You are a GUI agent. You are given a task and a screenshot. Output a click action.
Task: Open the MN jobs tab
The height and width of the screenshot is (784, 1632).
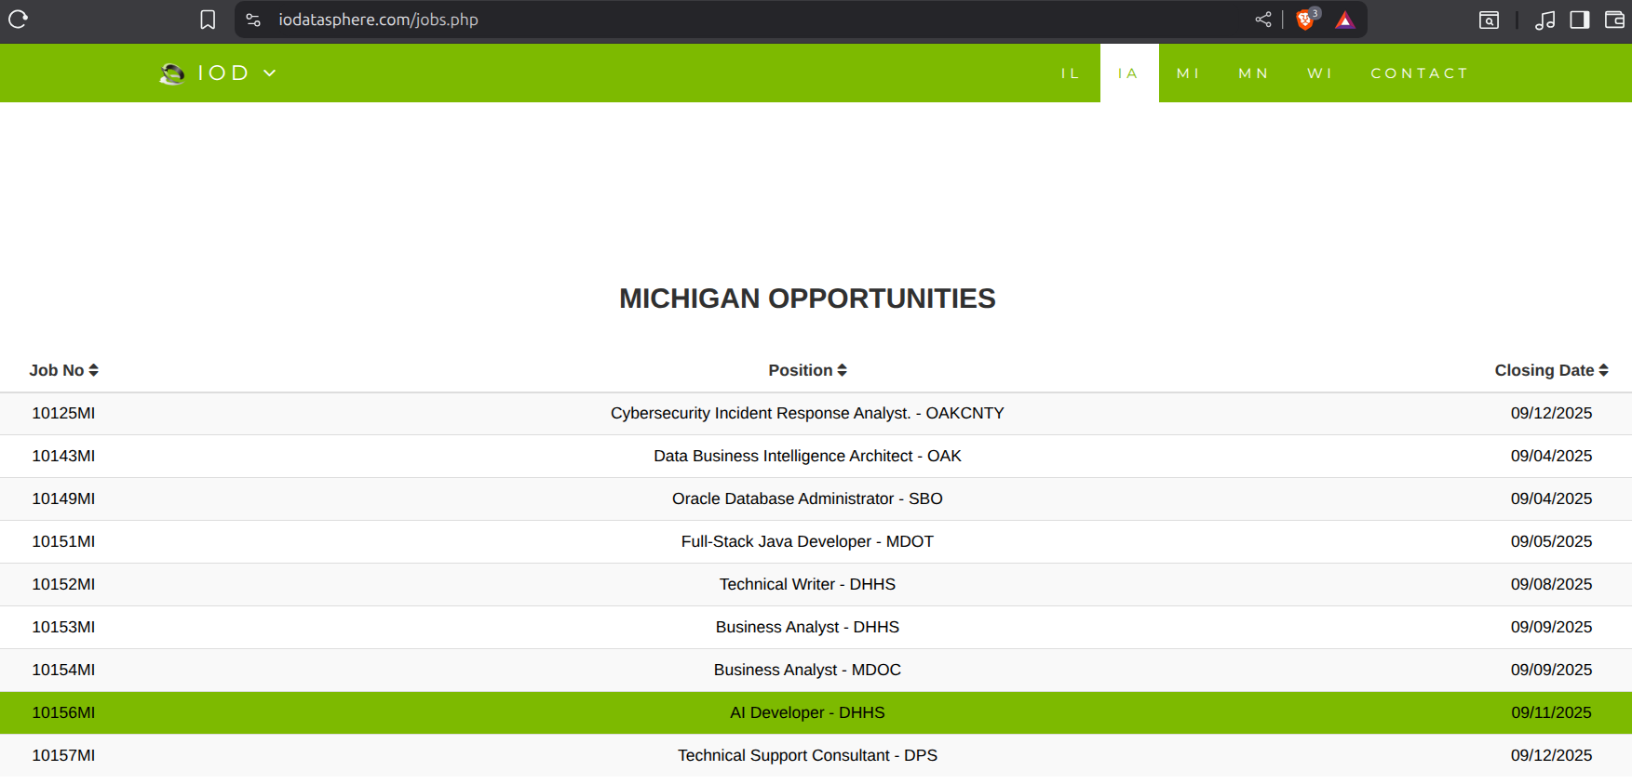pos(1253,73)
